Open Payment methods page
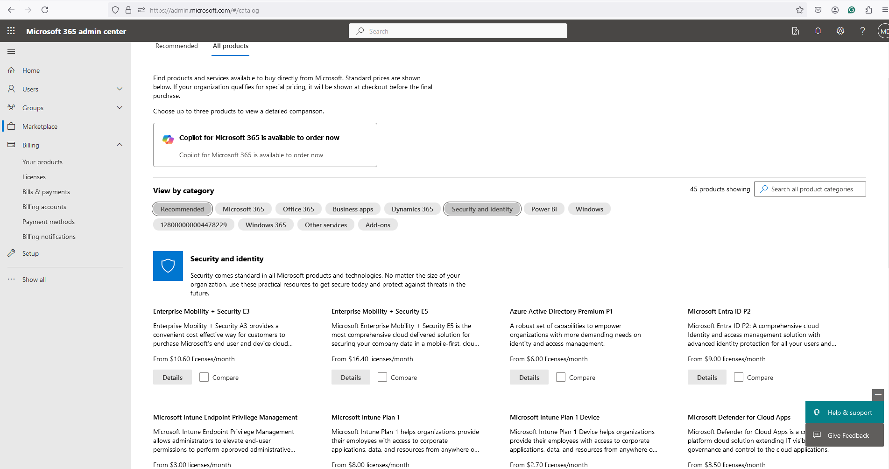The height and width of the screenshot is (469, 889). 49,222
